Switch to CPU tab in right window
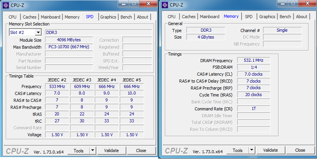 tap(172, 17)
